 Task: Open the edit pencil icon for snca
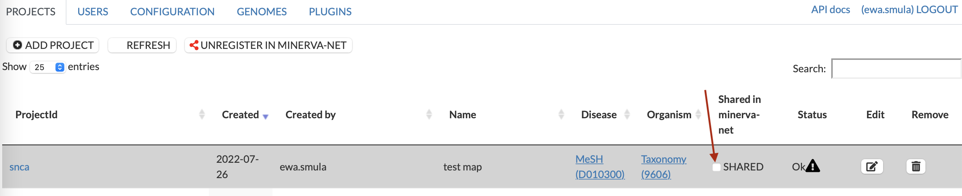[872, 166]
